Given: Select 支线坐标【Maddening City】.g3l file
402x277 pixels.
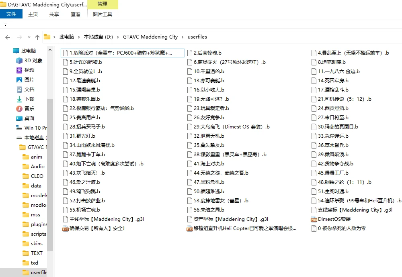Looking at the screenshot, I should (x=352, y=210).
